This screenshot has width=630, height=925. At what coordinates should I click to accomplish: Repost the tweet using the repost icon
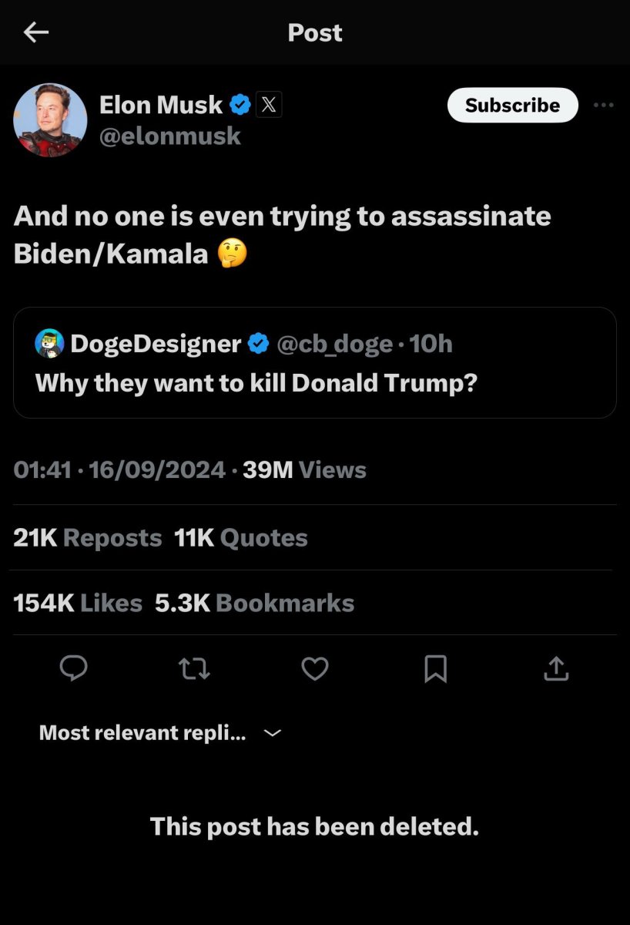pyautogui.click(x=194, y=669)
